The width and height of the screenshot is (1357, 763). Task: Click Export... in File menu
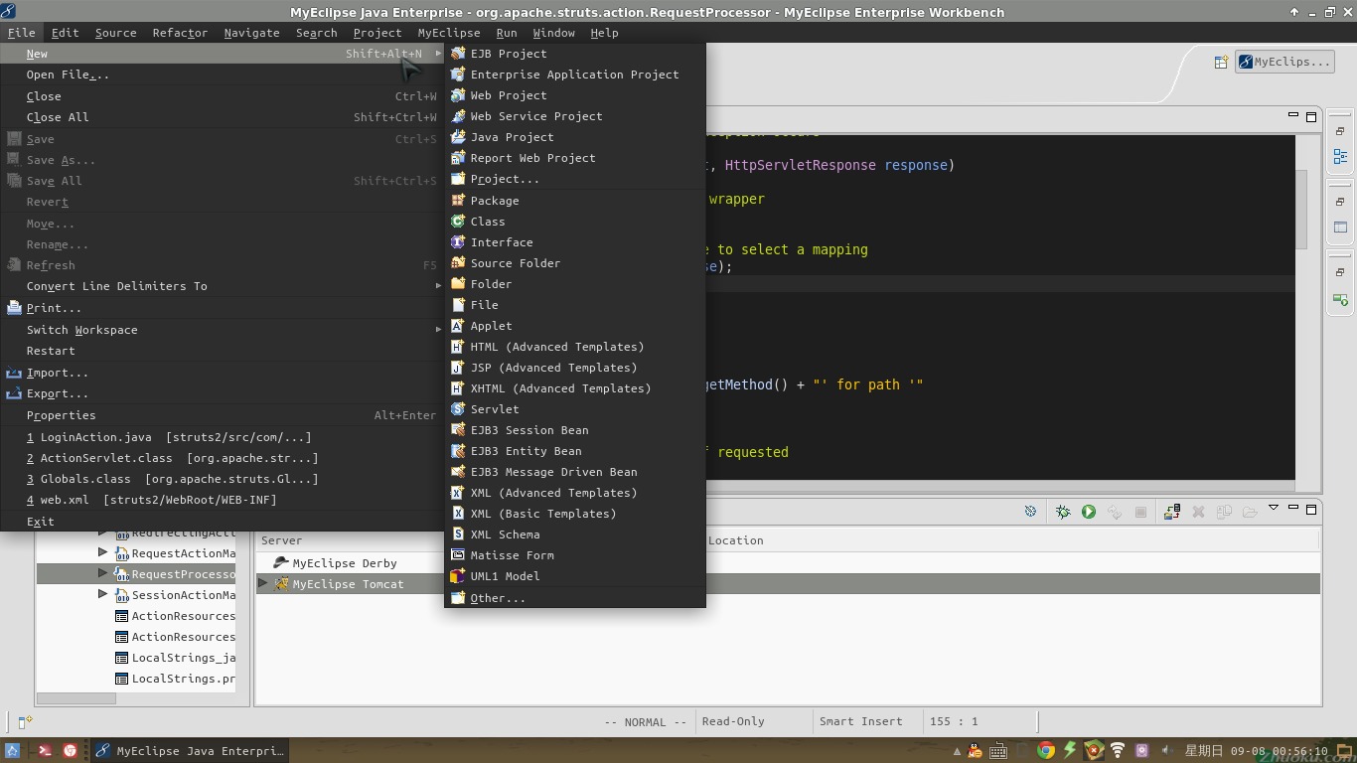(x=222, y=393)
